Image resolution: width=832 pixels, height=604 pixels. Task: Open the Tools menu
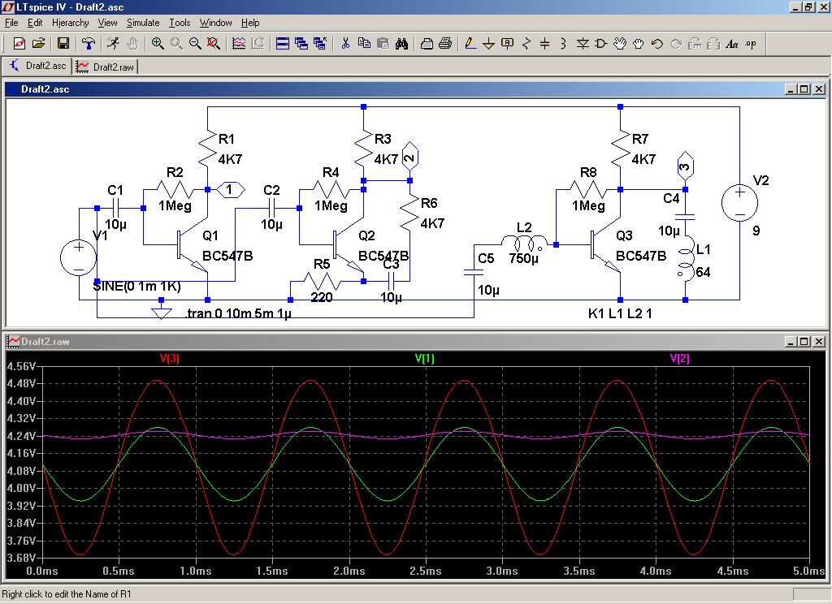(180, 23)
